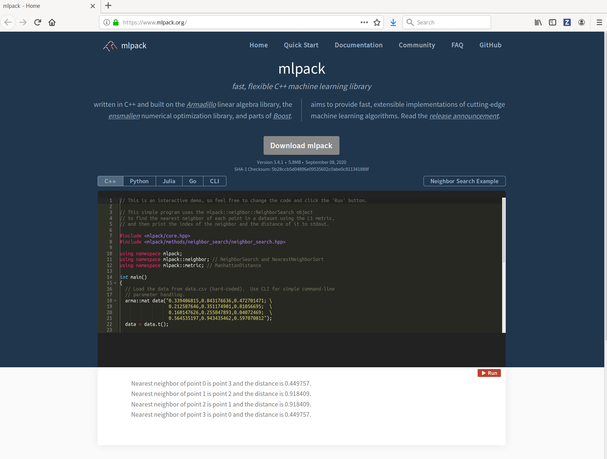Click the code editor vertical scrollbar
The image size is (607, 459).
[504, 230]
